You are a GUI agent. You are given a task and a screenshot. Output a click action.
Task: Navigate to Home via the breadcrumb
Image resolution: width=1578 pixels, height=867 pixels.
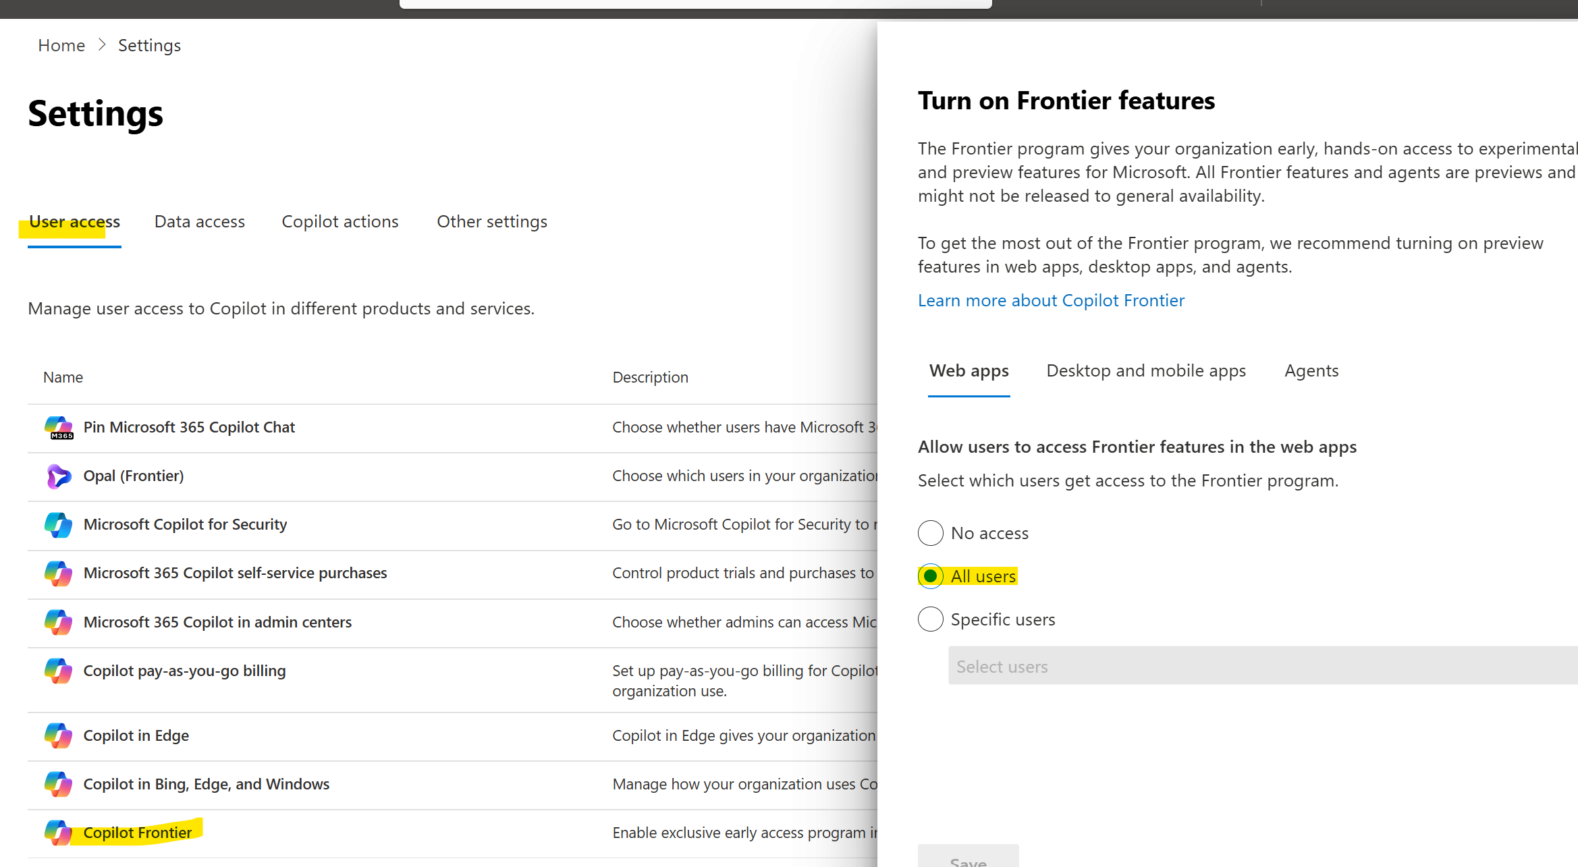pos(61,45)
